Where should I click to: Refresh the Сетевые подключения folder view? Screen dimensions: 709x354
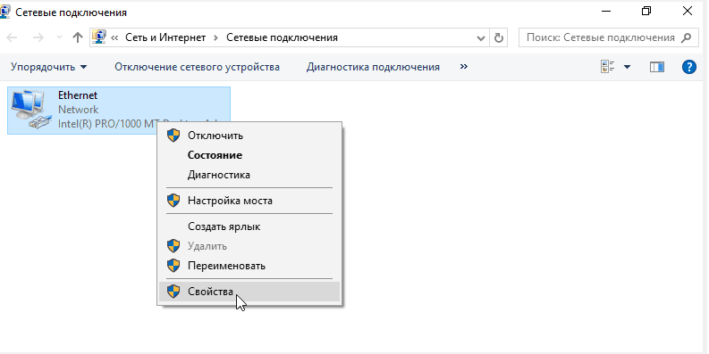click(x=499, y=37)
